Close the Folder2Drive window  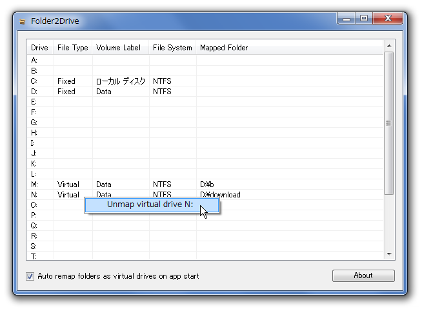pos(388,19)
